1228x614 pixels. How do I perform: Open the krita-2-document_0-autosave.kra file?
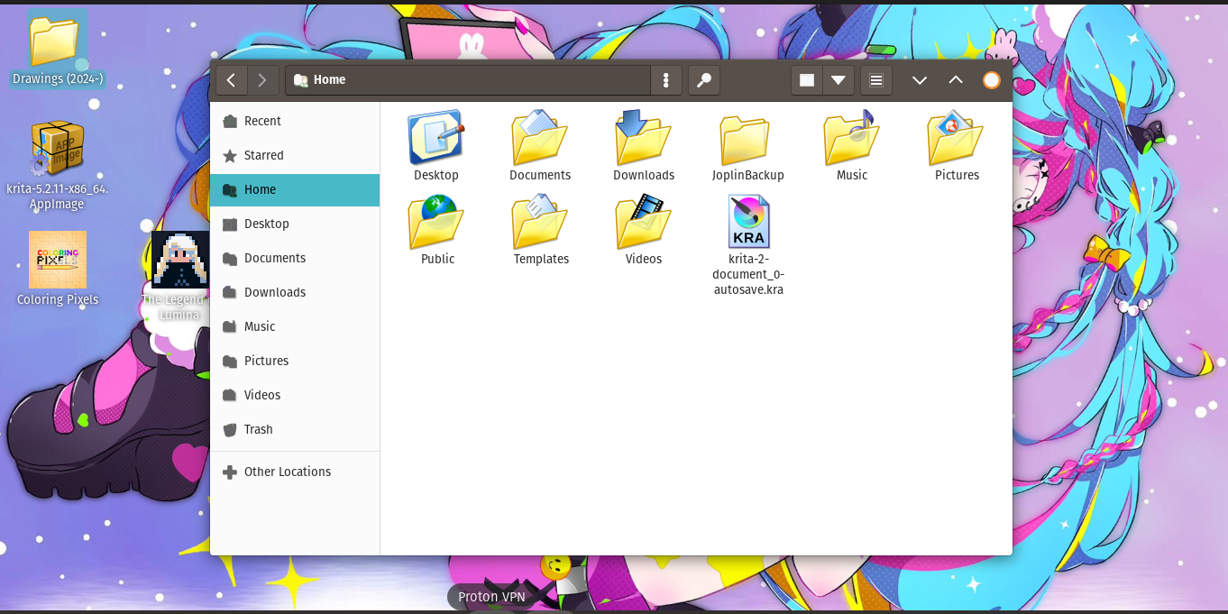click(748, 222)
